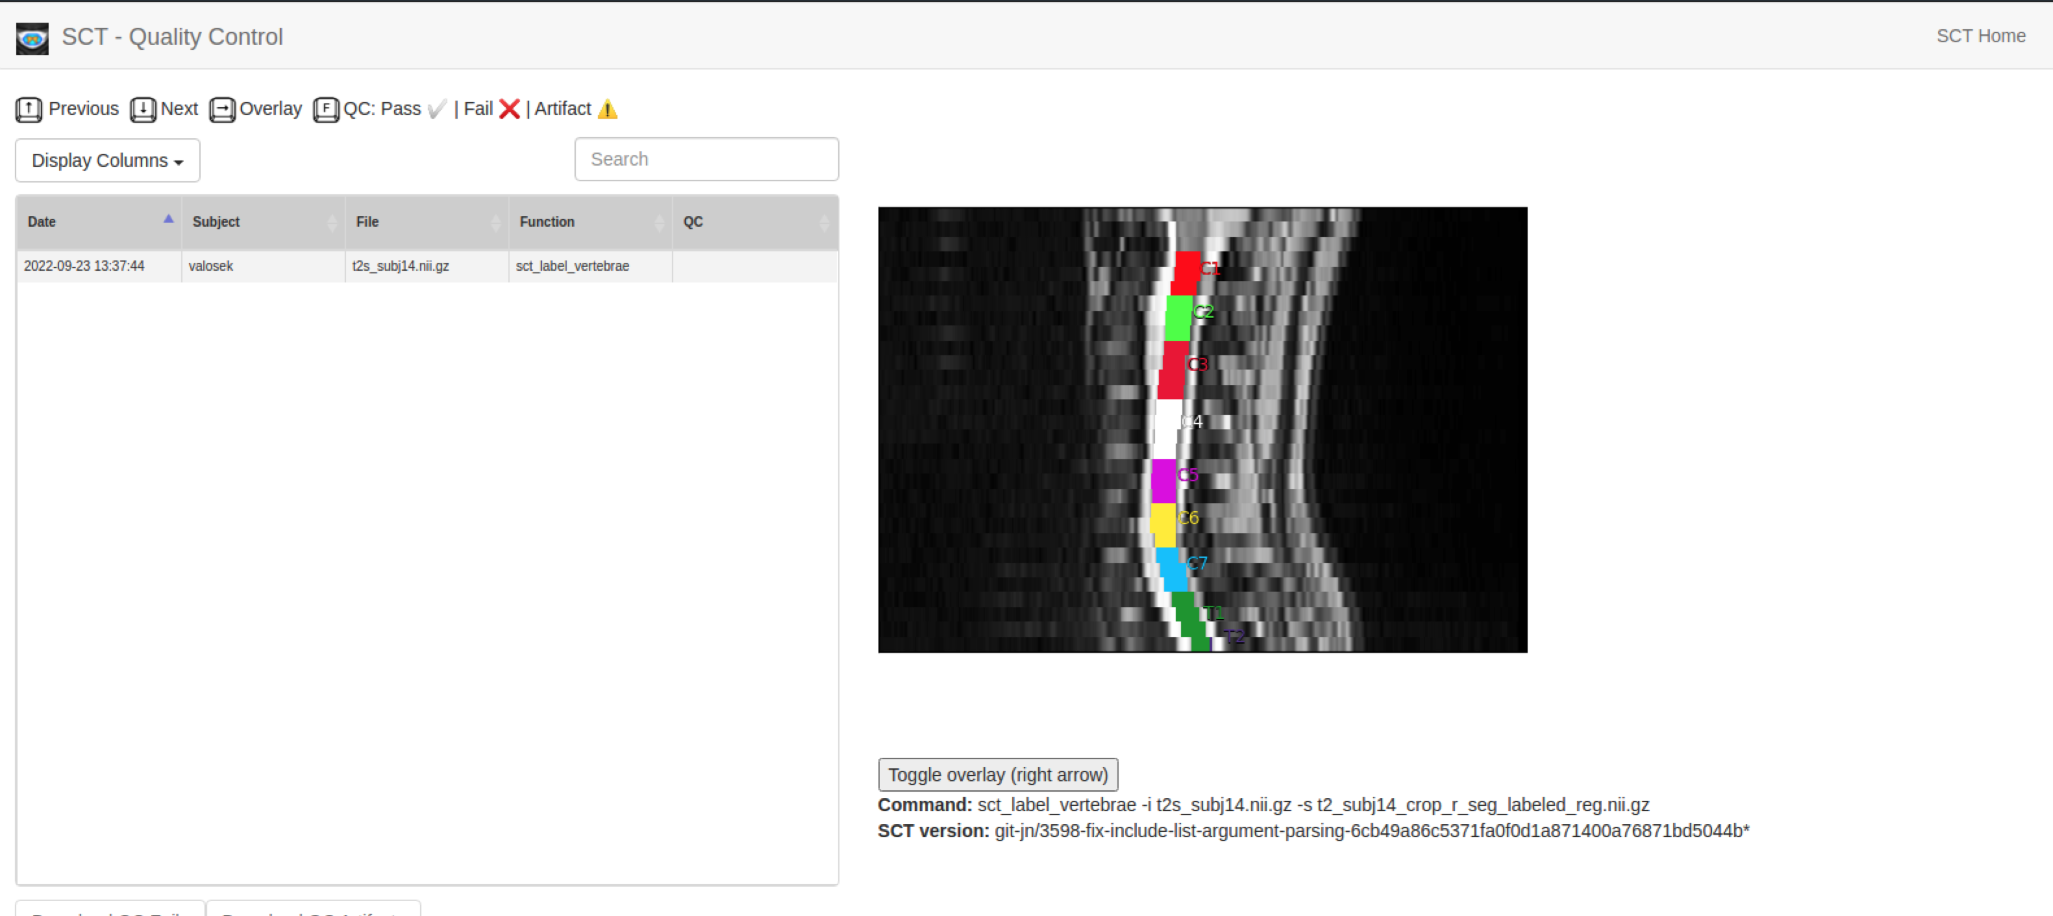The width and height of the screenshot is (2053, 916).
Task: Click the down-arrow Next key icon
Action: [142, 109]
